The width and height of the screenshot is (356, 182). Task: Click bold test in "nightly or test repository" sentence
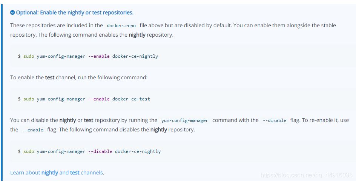click(x=89, y=120)
